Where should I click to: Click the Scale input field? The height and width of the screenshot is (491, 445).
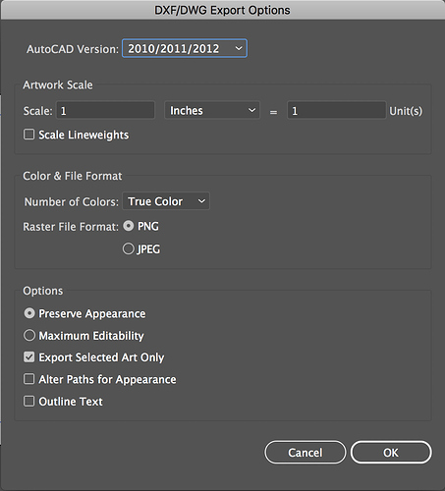click(x=105, y=110)
